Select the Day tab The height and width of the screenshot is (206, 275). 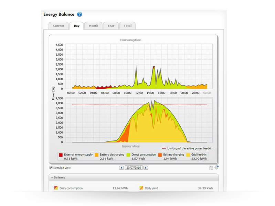[x=76, y=26]
